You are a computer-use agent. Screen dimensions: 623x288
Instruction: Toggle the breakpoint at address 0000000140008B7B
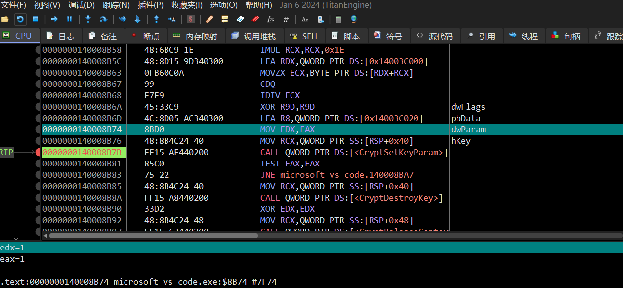(38, 152)
